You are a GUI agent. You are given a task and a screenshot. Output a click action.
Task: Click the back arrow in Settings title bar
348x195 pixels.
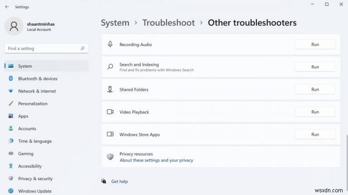tap(7, 7)
